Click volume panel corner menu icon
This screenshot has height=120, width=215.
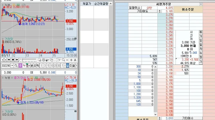[75, 39]
